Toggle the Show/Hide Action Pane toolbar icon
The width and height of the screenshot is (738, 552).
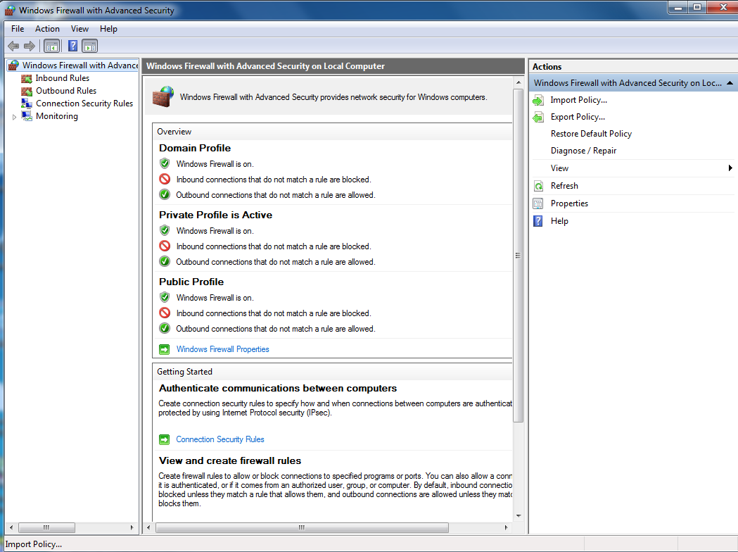[x=89, y=46]
